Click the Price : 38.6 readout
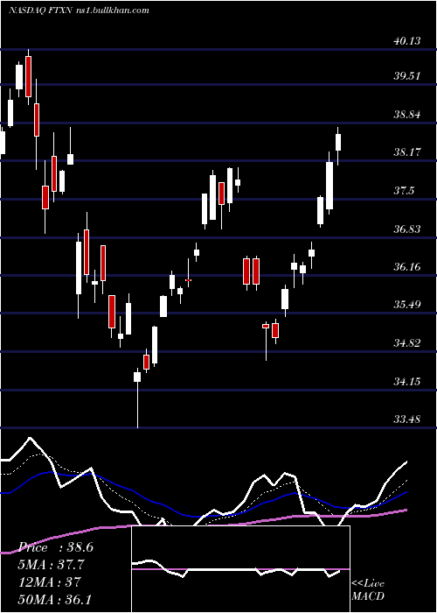Screen dimensions: 437x613 56,547
